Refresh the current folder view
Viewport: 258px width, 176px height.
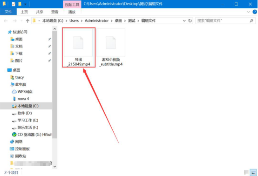190,21
